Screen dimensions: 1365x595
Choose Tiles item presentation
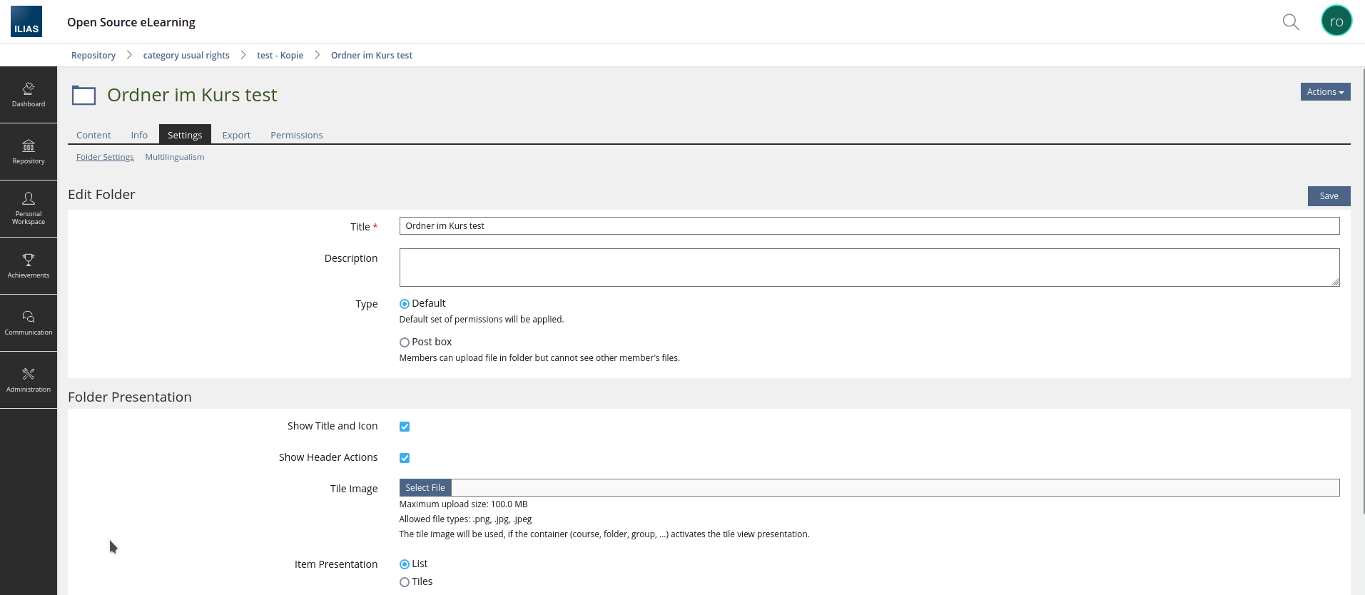click(405, 582)
